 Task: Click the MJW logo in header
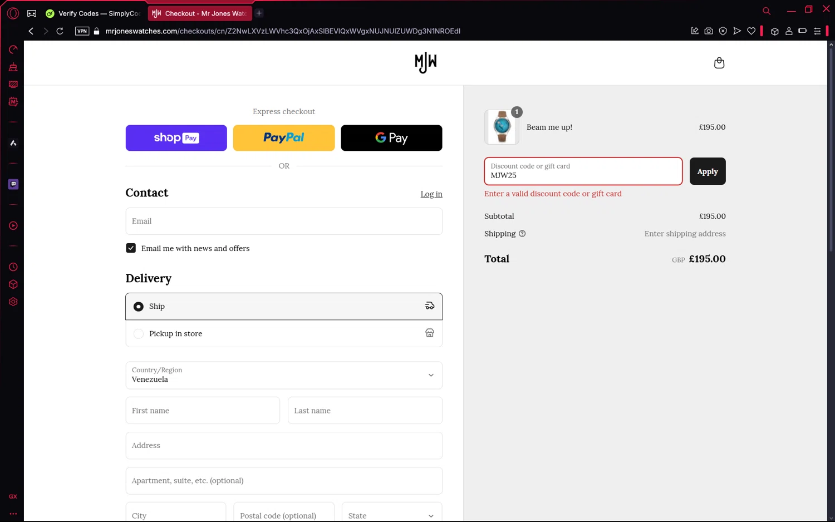(x=426, y=63)
